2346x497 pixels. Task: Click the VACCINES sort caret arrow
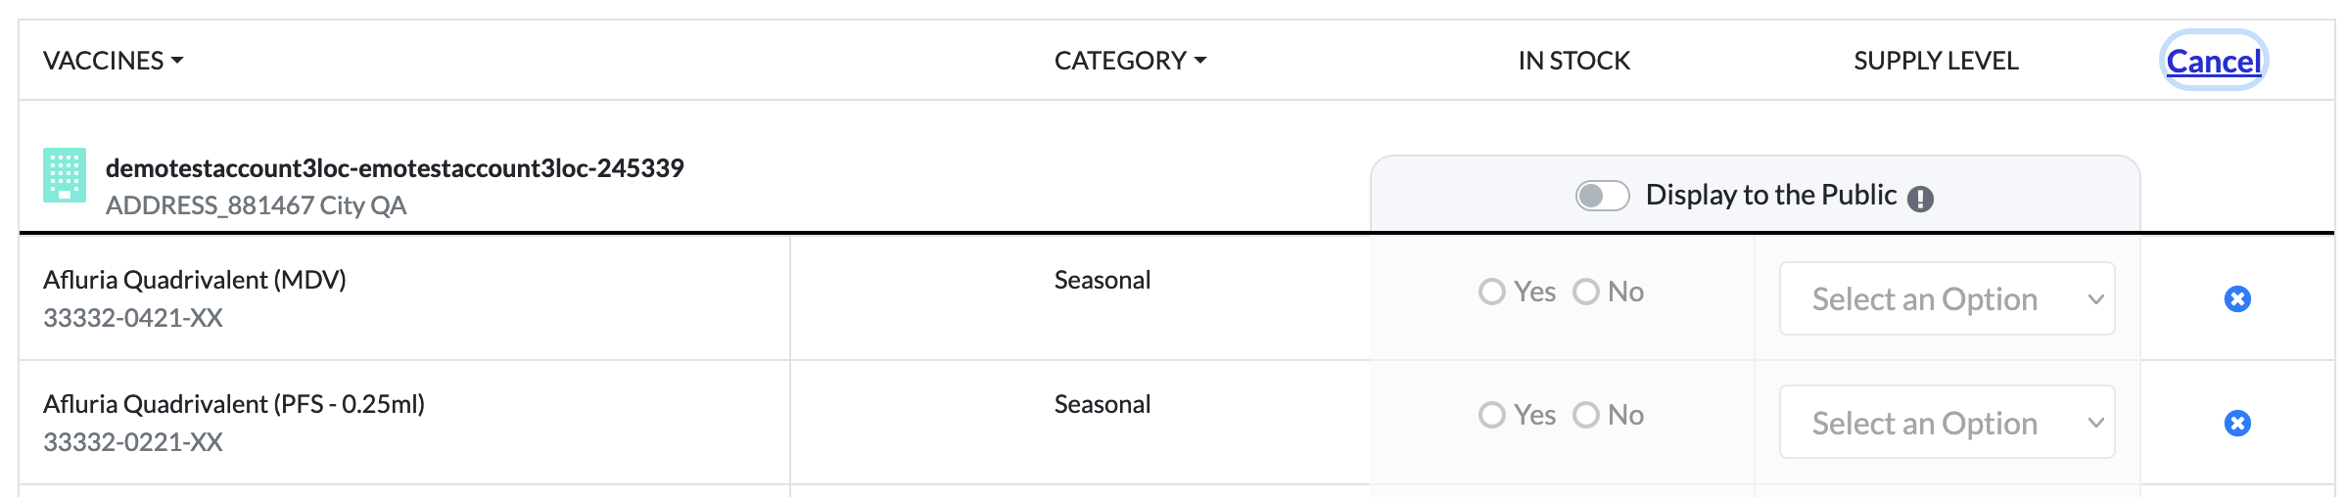click(x=177, y=61)
